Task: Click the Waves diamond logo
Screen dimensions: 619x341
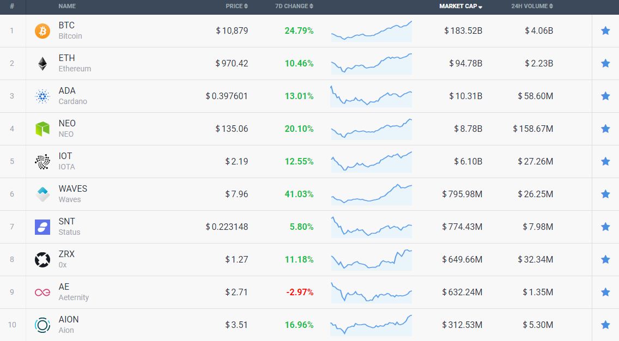Action: click(43, 194)
